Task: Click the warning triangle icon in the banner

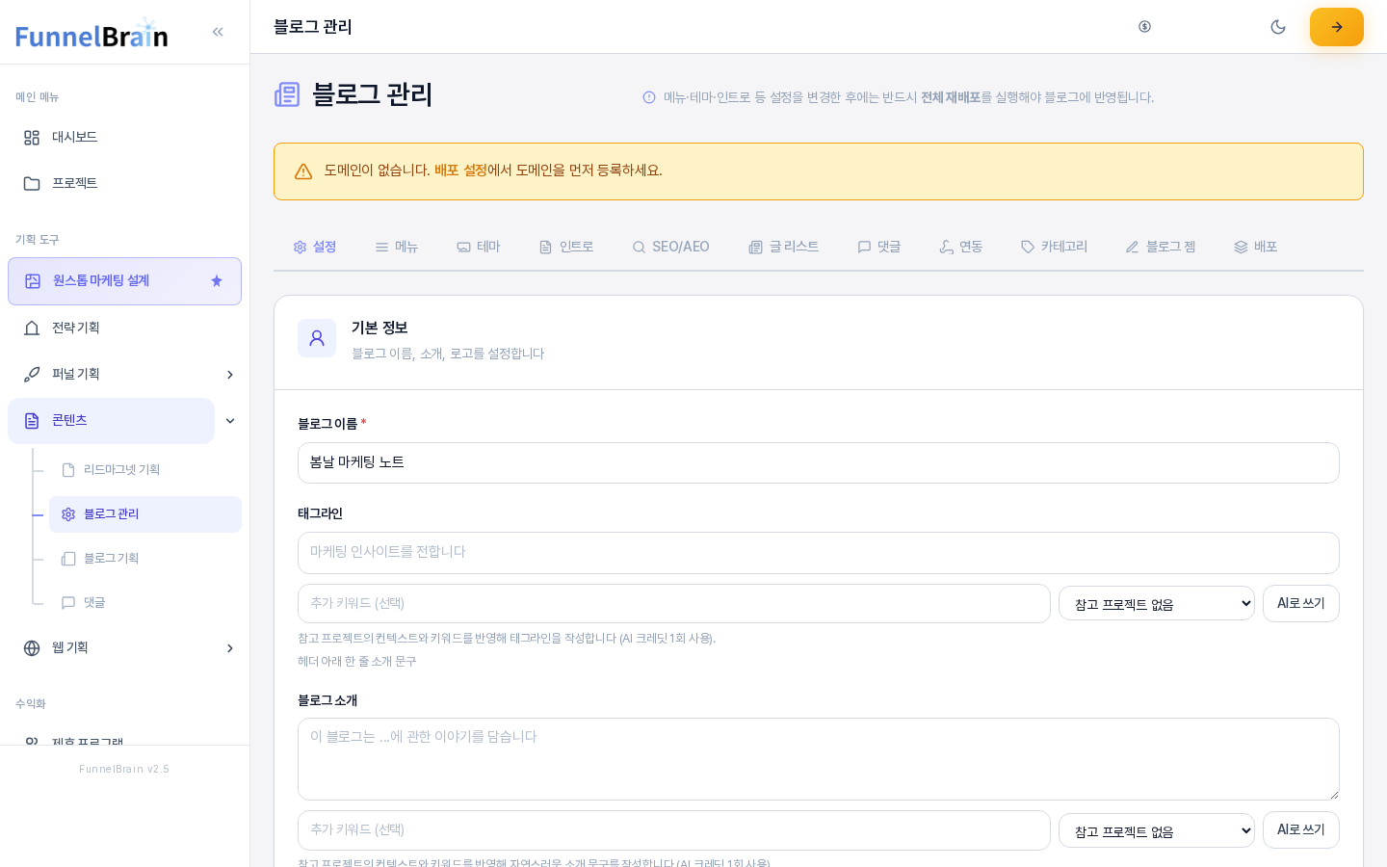Action: pyautogui.click(x=303, y=171)
